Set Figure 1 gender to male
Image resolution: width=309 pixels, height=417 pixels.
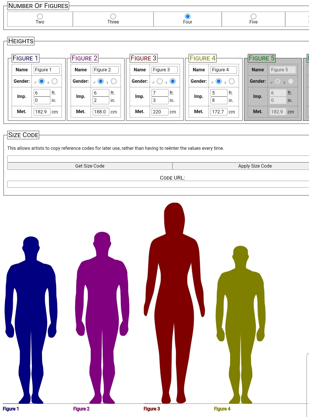(41, 81)
